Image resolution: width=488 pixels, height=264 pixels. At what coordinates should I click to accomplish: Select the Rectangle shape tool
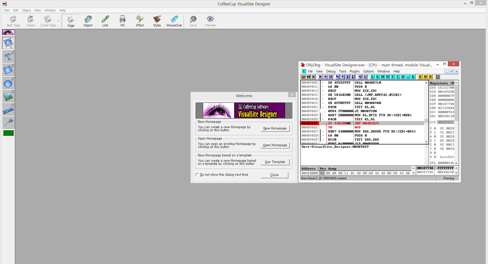(8, 69)
